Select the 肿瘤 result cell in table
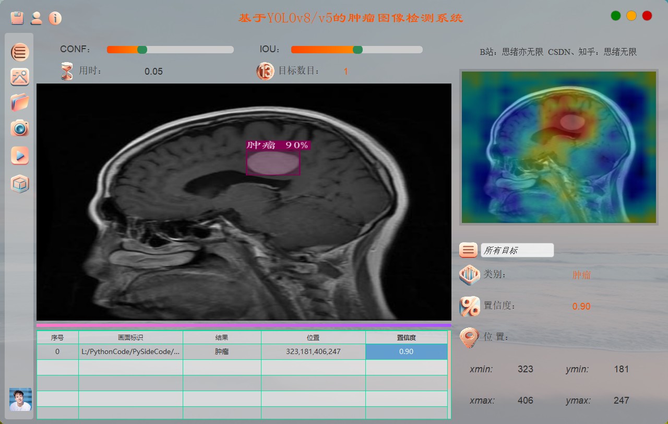Image resolution: width=668 pixels, height=424 pixels. pyautogui.click(x=222, y=352)
